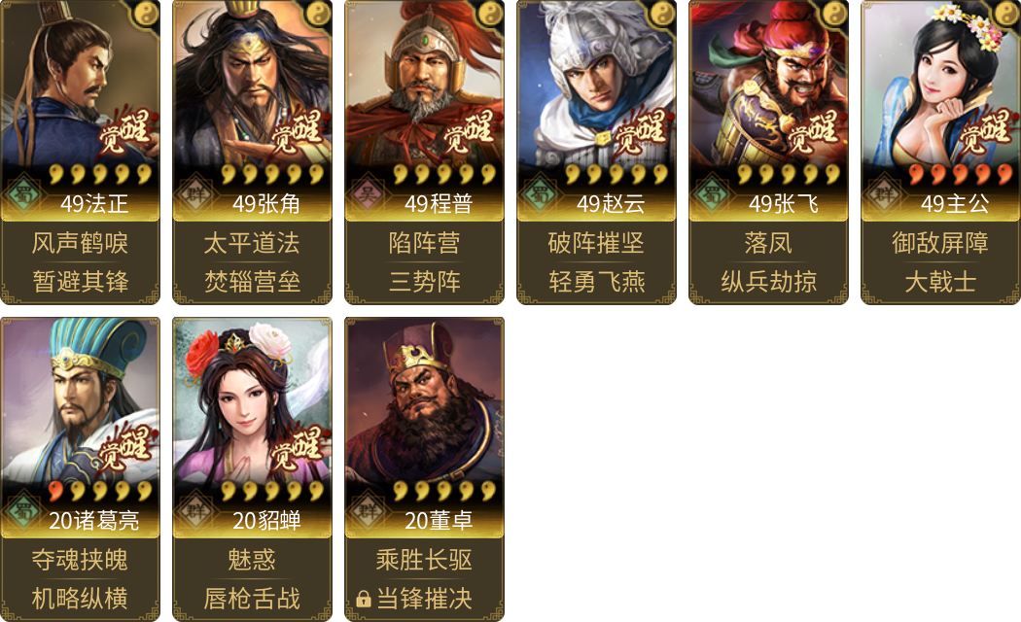This screenshot has height=622, width=1021.
Task: Click the yin-yang icon on 赵云 card
Action: (663, 13)
